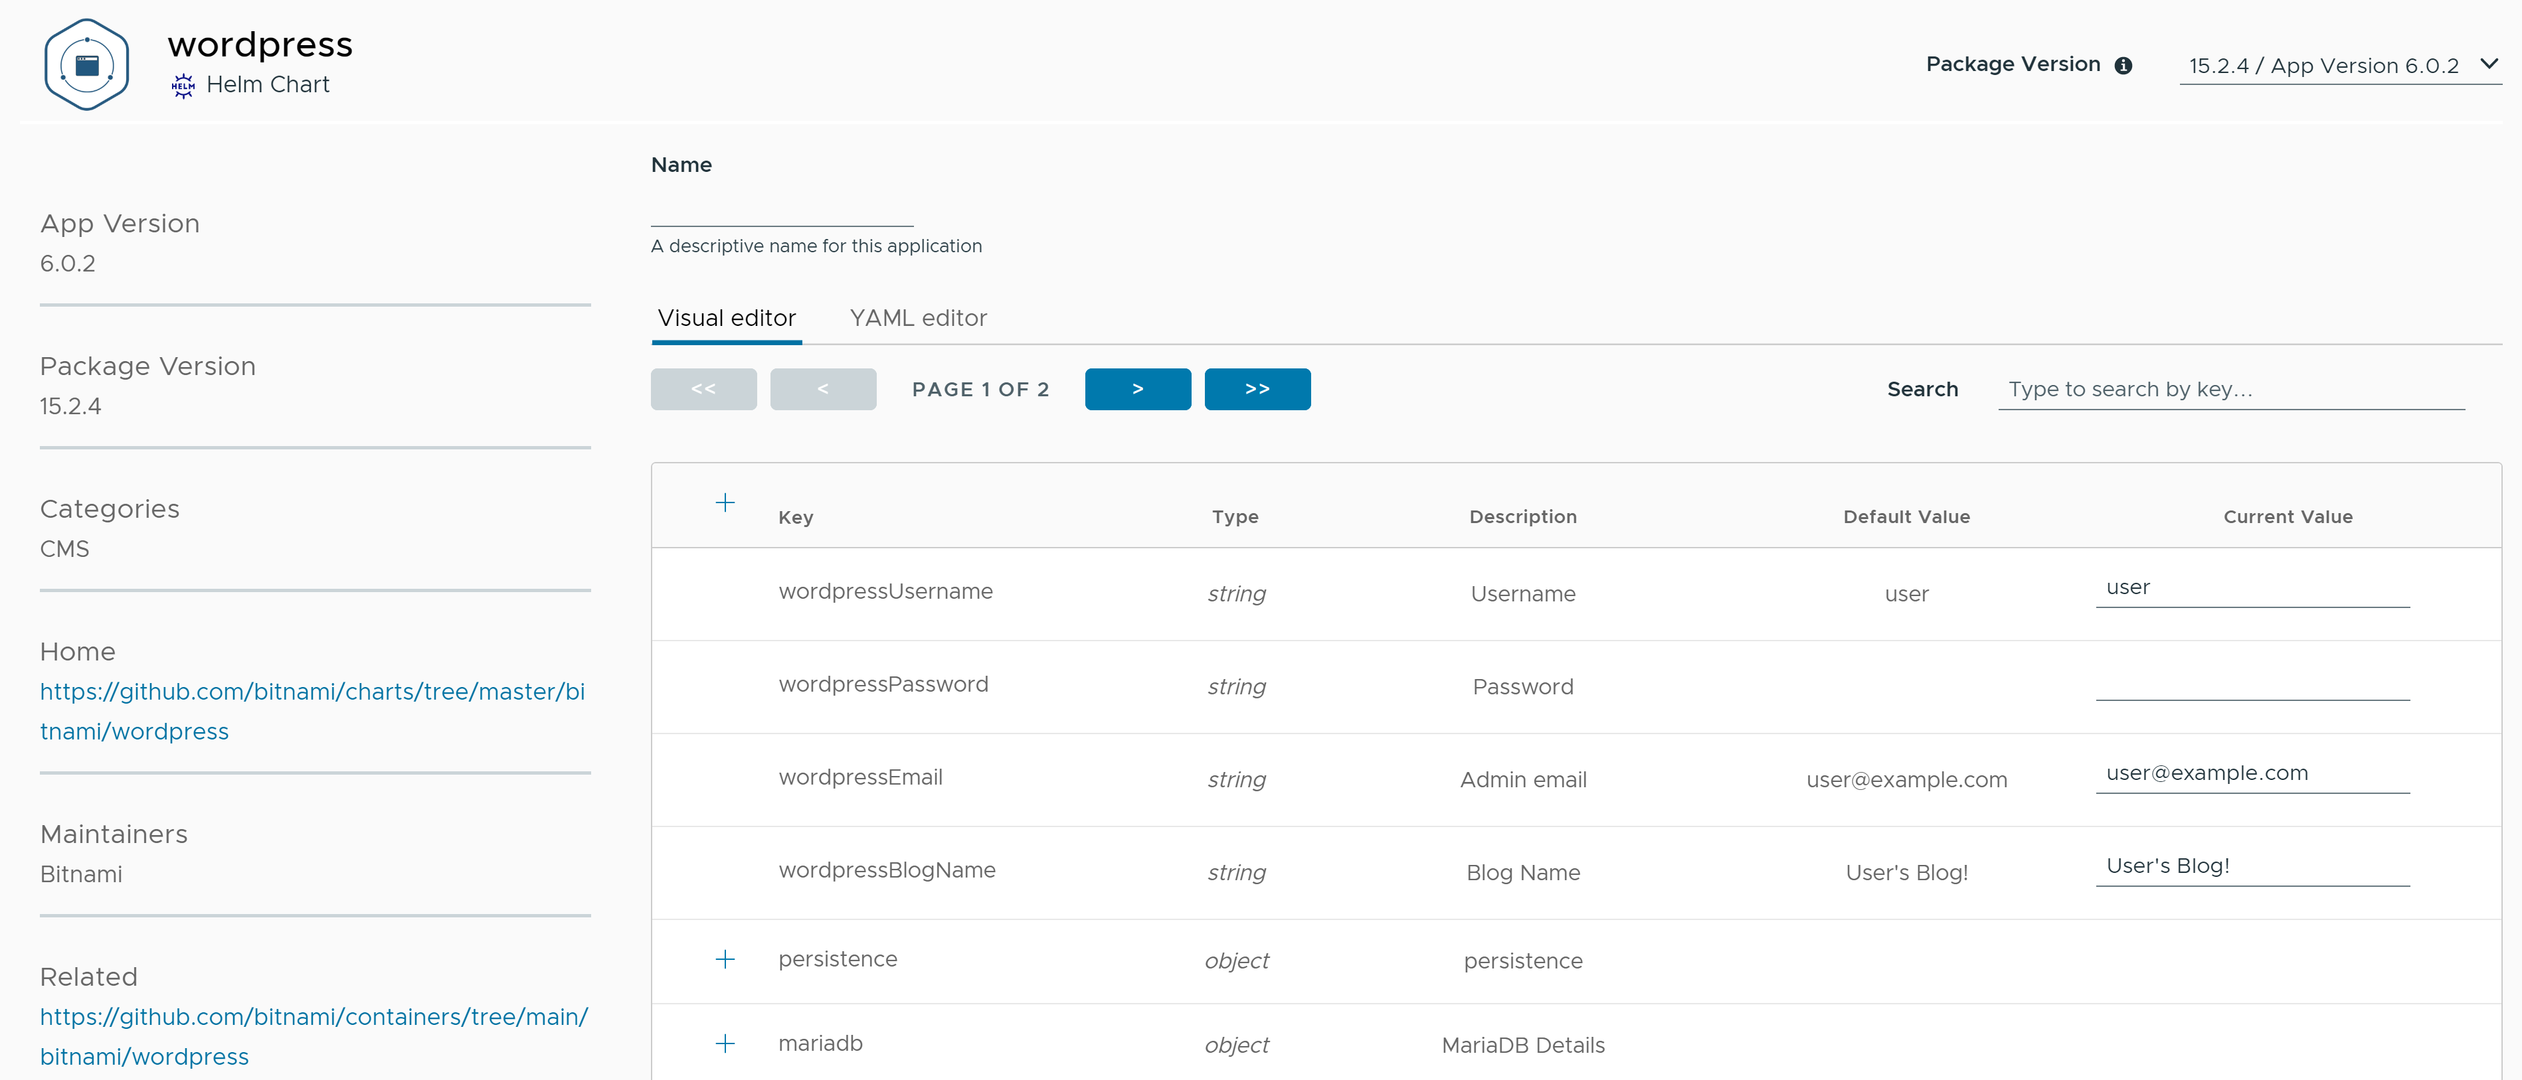Click the wordpressPassword current value field
Image resolution: width=2522 pixels, height=1080 pixels.
pos(2252,690)
